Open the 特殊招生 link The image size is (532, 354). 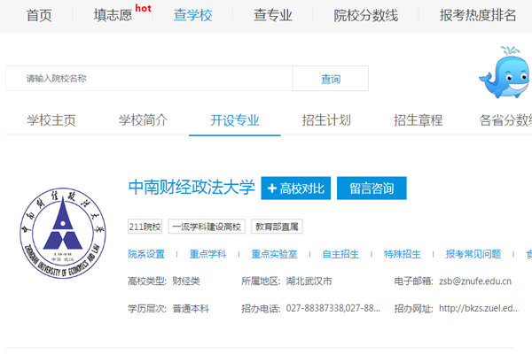coord(403,254)
